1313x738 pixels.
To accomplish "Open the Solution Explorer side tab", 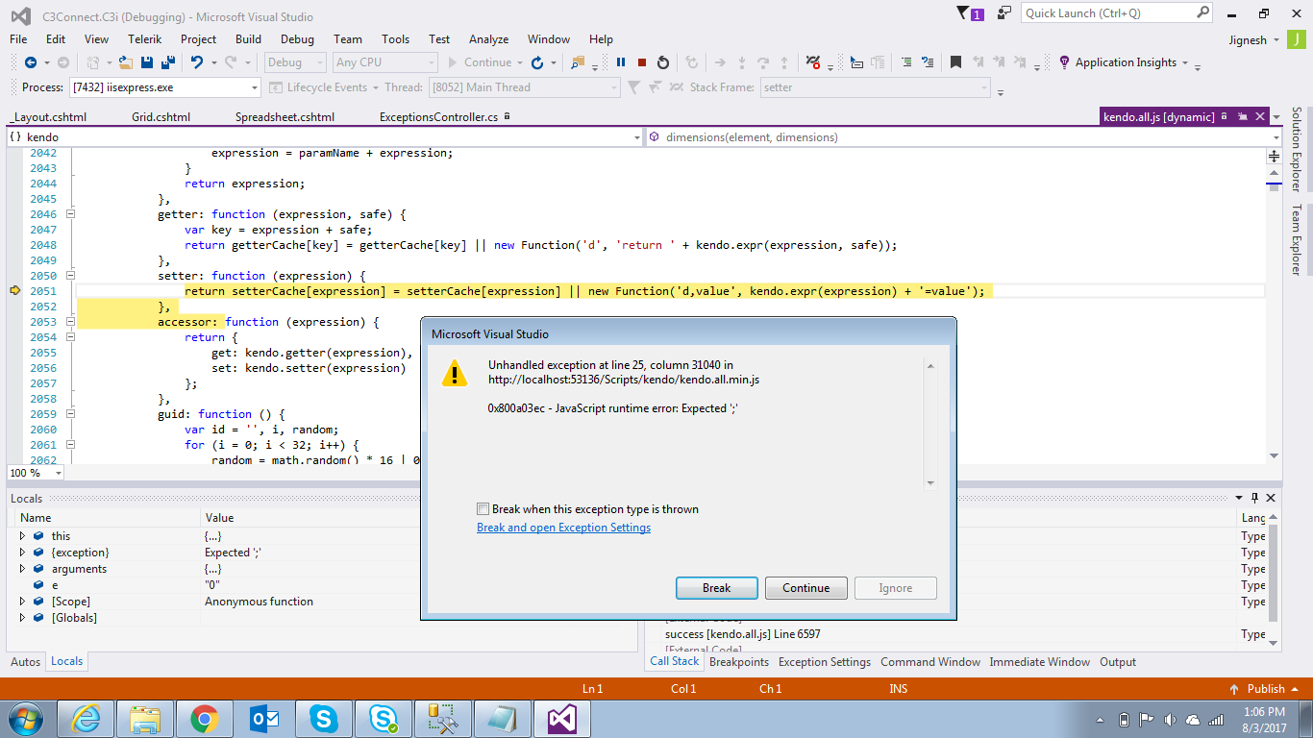I will pos(1296,149).
